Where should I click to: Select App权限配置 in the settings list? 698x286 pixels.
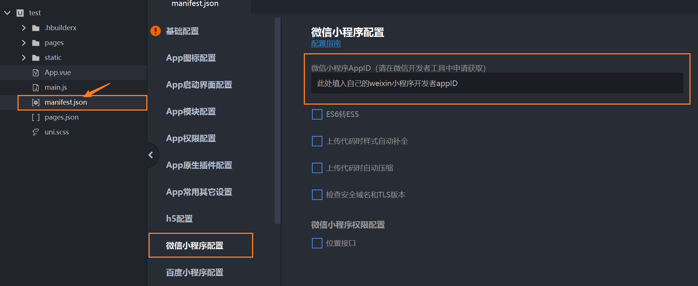[191, 138]
